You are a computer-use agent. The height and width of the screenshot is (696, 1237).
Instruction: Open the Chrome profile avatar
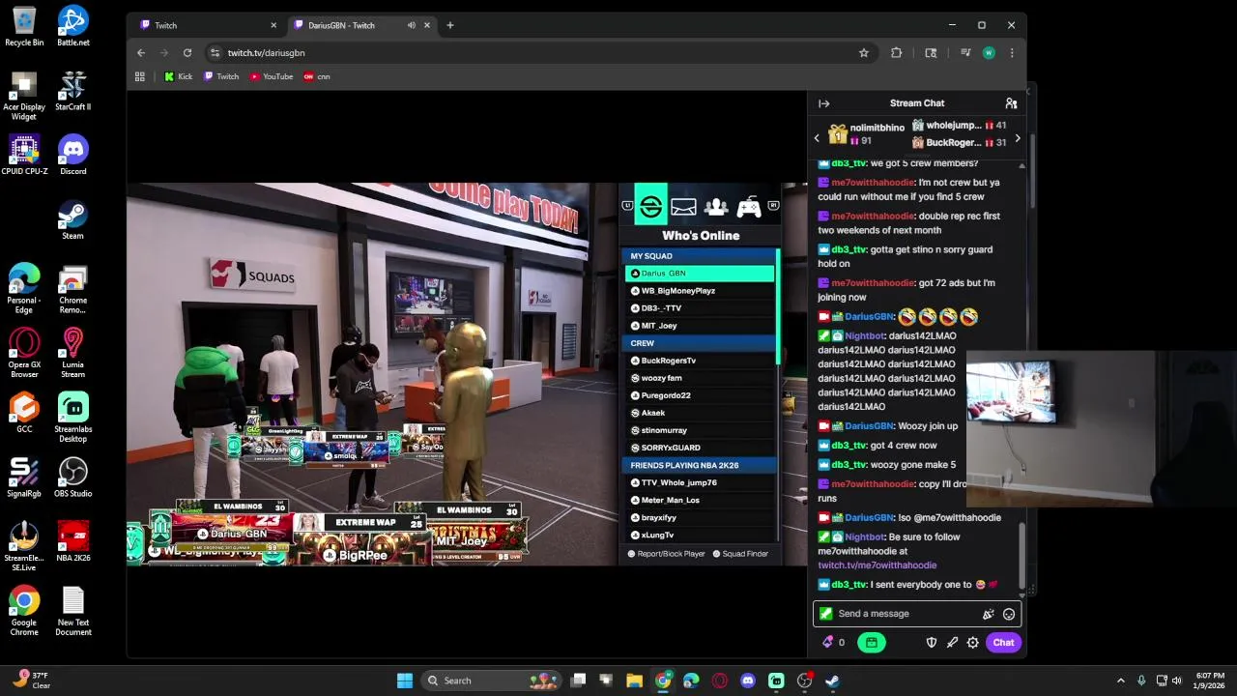(x=989, y=53)
